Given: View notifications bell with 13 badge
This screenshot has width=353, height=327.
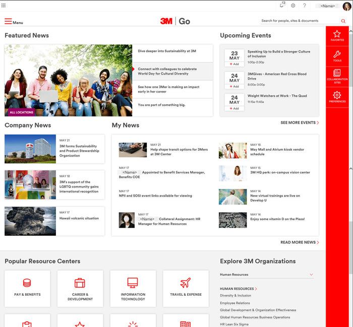Looking at the screenshot, I should (282, 5).
